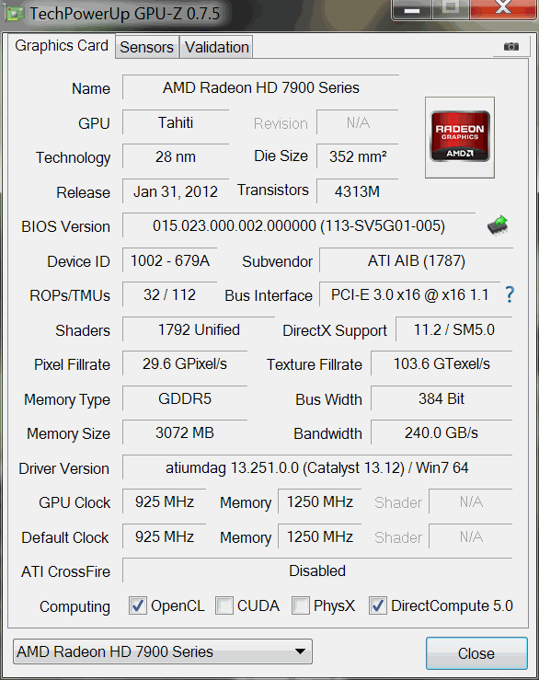Screen dimensions: 539x680
Task: Open the graphics card selection dropdown
Action: coord(163,651)
